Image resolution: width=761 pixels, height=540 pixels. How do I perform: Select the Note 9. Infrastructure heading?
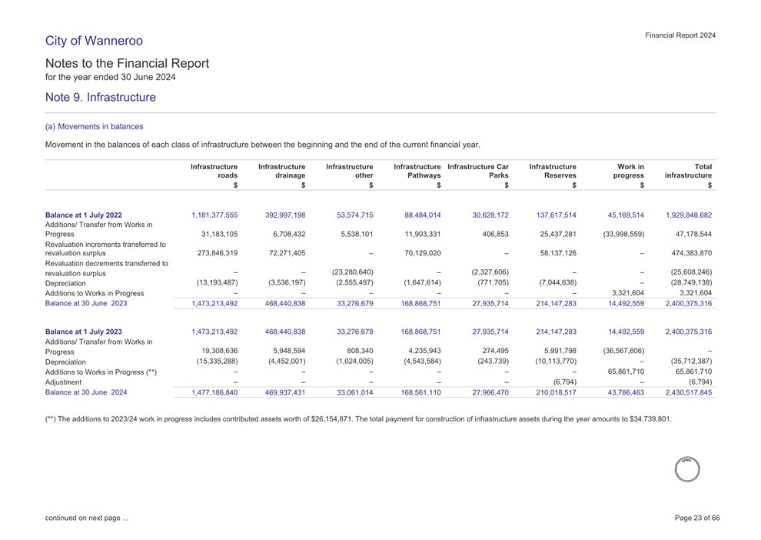[x=100, y=98]
